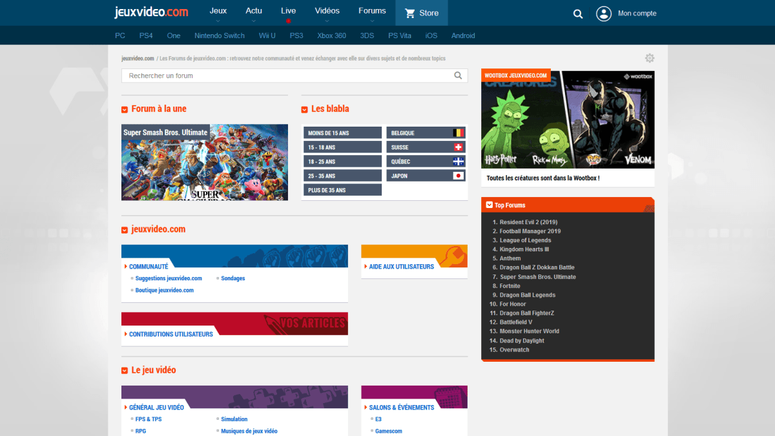Open the 15 - 18 ans forum
The width and height of the screenshot is (775, 436).
coord(343,147)
